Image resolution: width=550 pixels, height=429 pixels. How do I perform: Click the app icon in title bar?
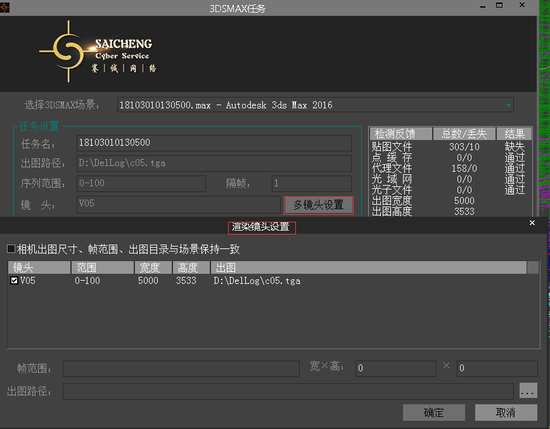[6, 8]
